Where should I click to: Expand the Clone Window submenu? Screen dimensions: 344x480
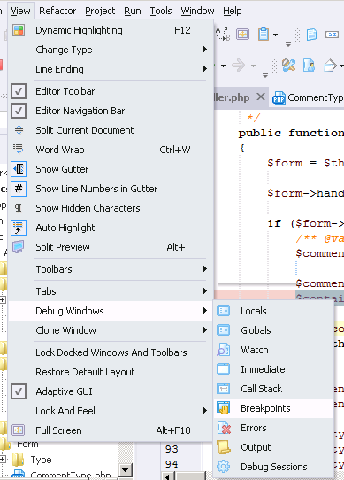click(111, 330)
